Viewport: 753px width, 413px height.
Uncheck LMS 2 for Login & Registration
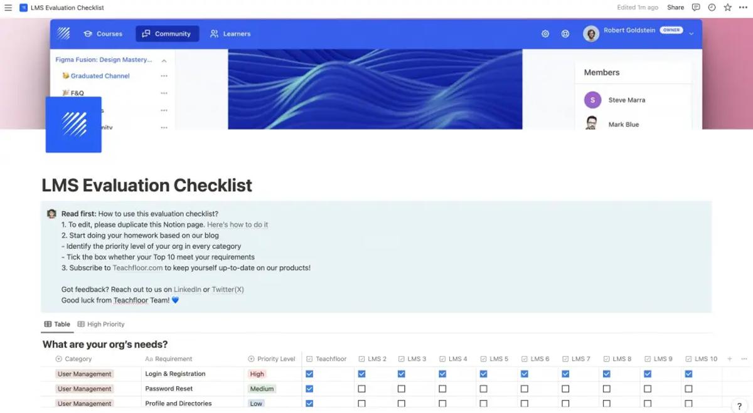[361, 374]
